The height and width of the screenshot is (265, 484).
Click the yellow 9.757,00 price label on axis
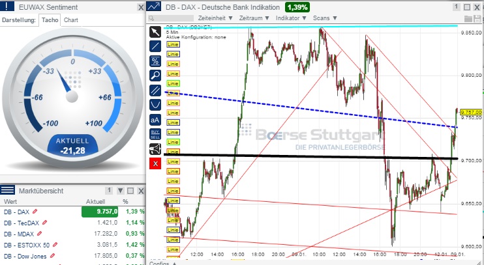click(471, 112)
